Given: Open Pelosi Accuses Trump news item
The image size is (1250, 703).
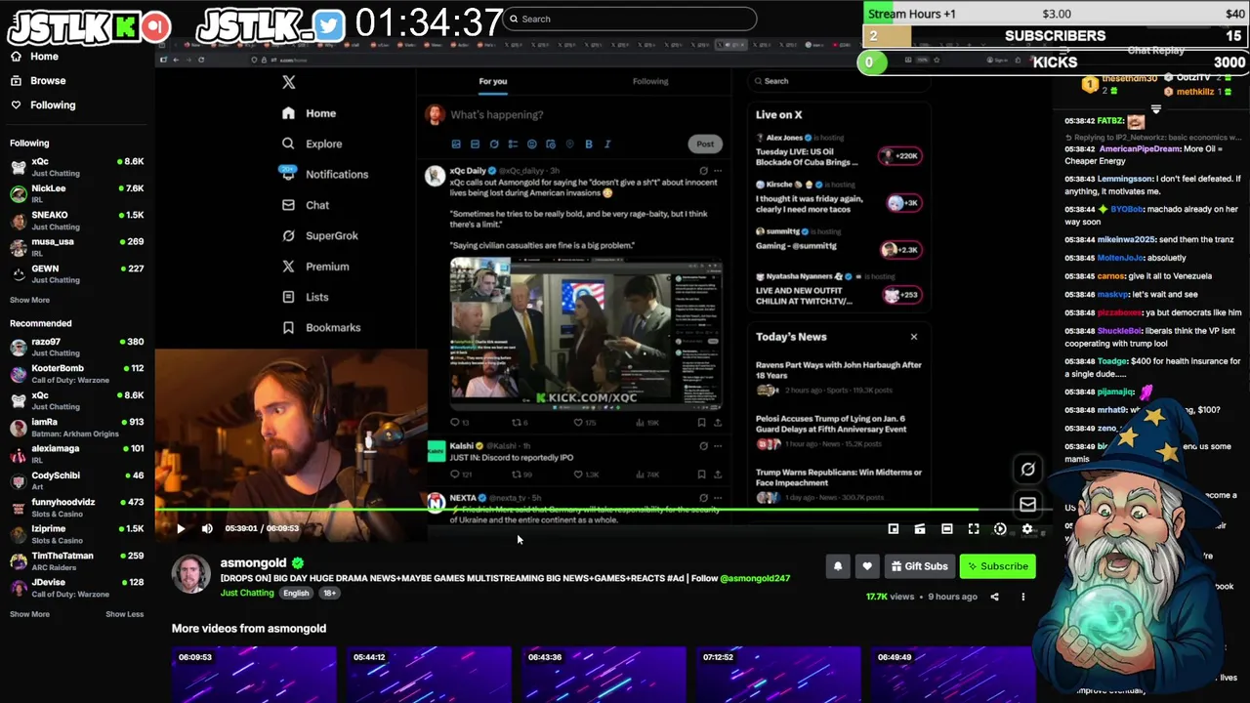Looking at the screenshot, I should (839, 431).
